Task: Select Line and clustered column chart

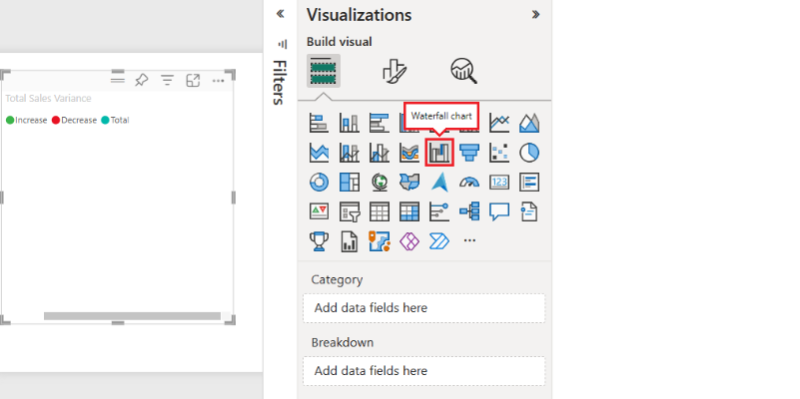Action: click(x=380, y=153)
